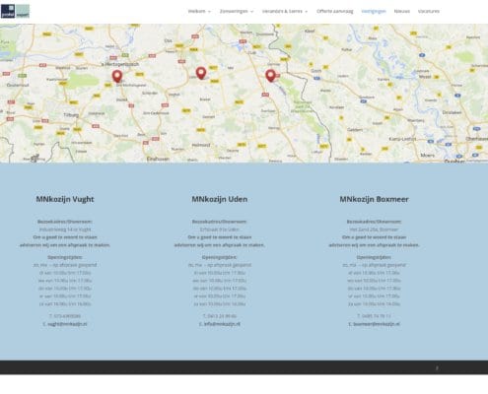Screen dimensions: 488x394
Task: Go to the Nieuws page
Action: pyautogui.click(x=401, y=11)
